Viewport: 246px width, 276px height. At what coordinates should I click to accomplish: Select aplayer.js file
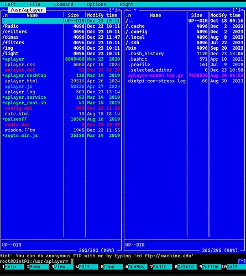point(61,86)
